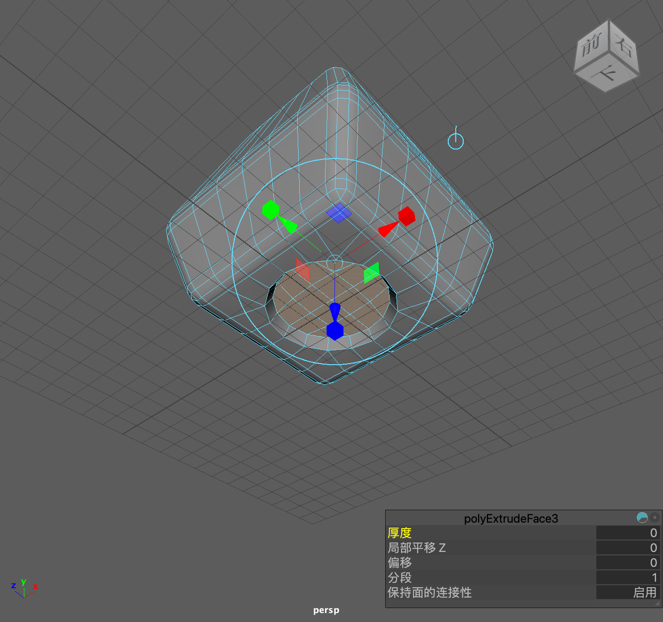663x622 pixels.
Task: Select the green cube scale handle
Action: tap(270, 210)
